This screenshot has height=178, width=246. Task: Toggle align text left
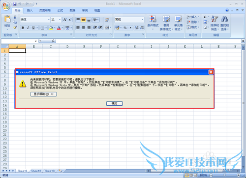click(x=78, y=28)
